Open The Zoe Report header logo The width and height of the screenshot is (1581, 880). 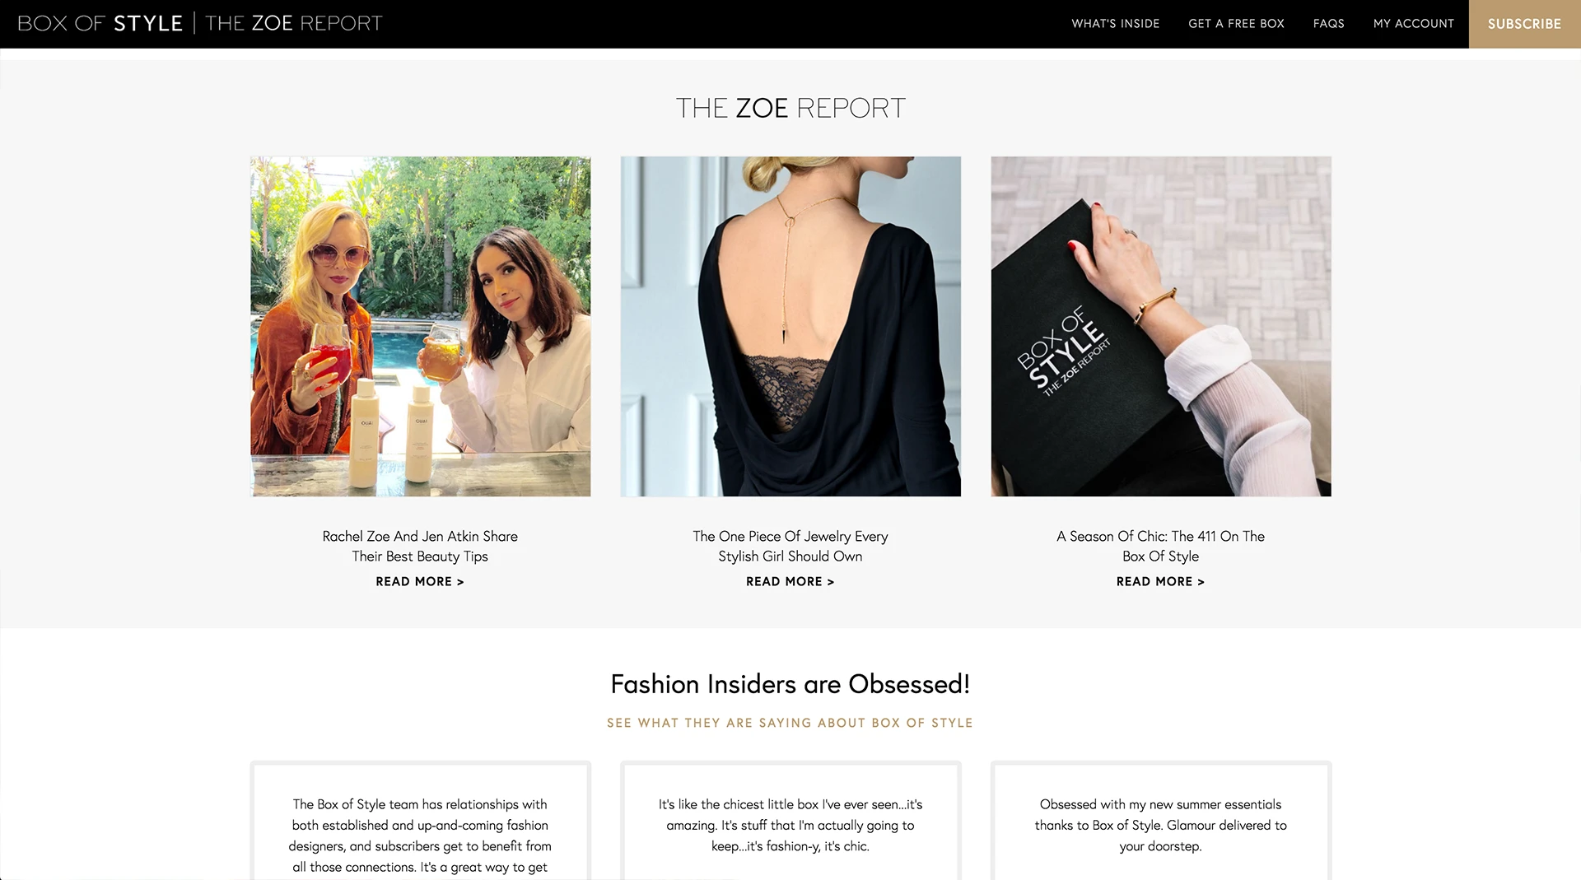(294, 23)
